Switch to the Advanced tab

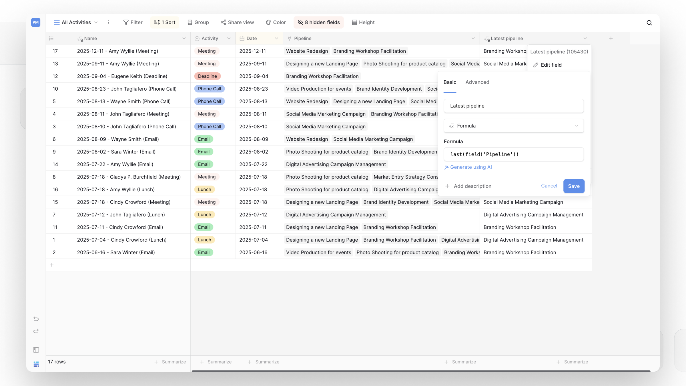(x=477, y=82)
